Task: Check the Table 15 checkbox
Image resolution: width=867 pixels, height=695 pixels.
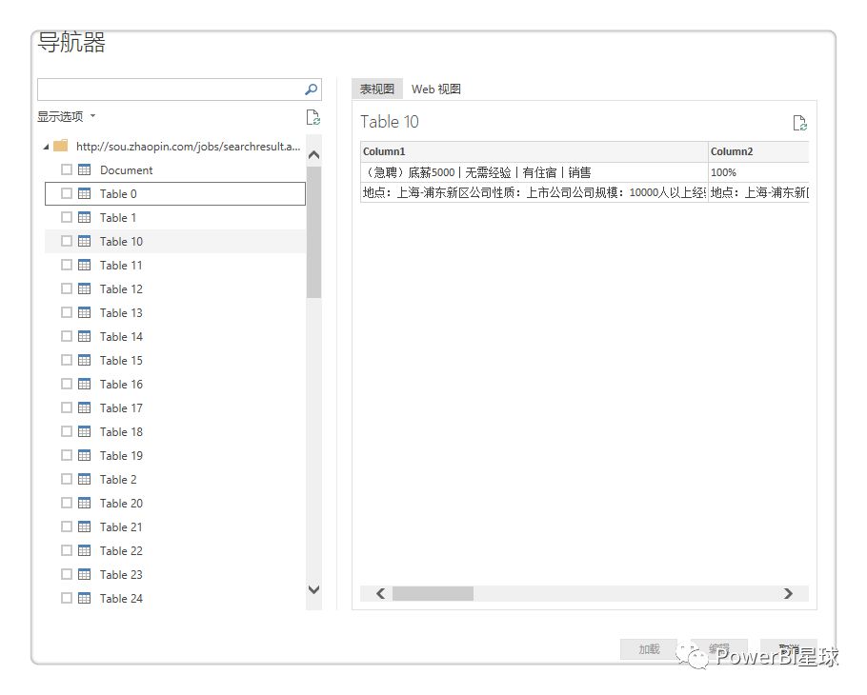Action: click(x=67, y=360)
